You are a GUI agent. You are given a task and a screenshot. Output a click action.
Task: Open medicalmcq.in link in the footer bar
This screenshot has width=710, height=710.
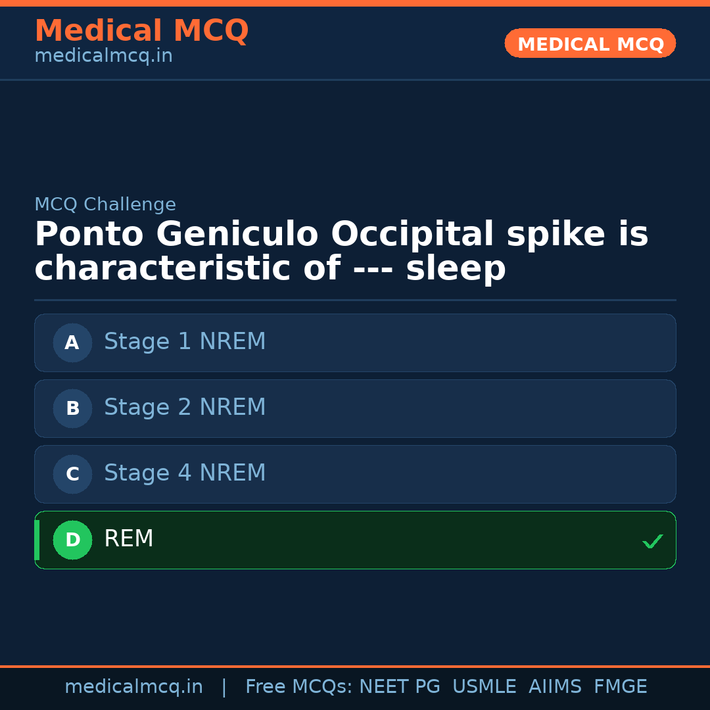pos(133,687)
